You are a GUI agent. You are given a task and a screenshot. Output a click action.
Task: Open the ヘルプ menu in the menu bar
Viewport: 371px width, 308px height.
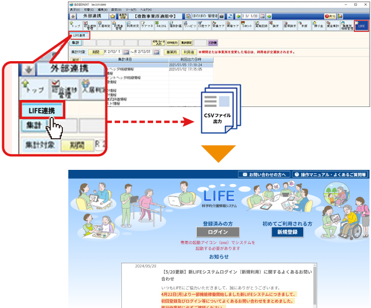[146, 9]
